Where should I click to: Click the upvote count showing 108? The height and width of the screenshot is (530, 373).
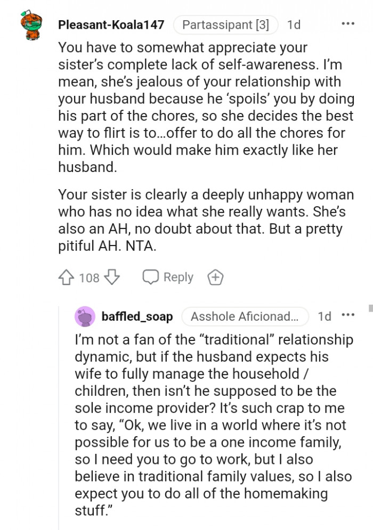click(x=87, y=277)
